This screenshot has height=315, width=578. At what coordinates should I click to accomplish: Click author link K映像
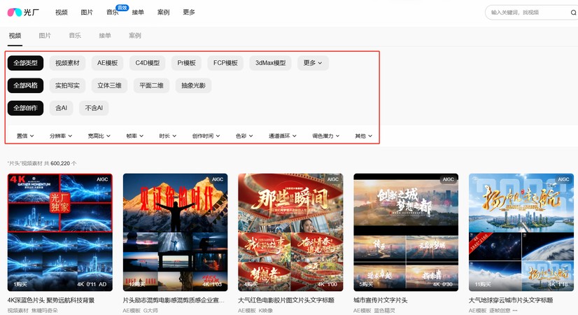click(266, 311)
